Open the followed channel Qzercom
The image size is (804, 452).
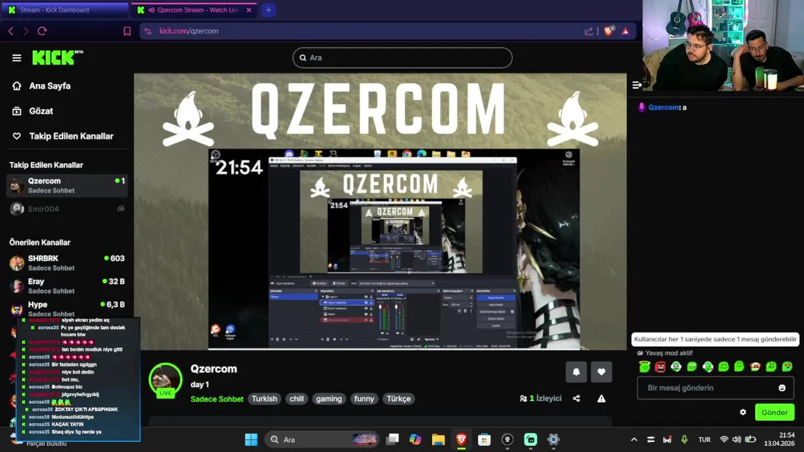[67, 185]
